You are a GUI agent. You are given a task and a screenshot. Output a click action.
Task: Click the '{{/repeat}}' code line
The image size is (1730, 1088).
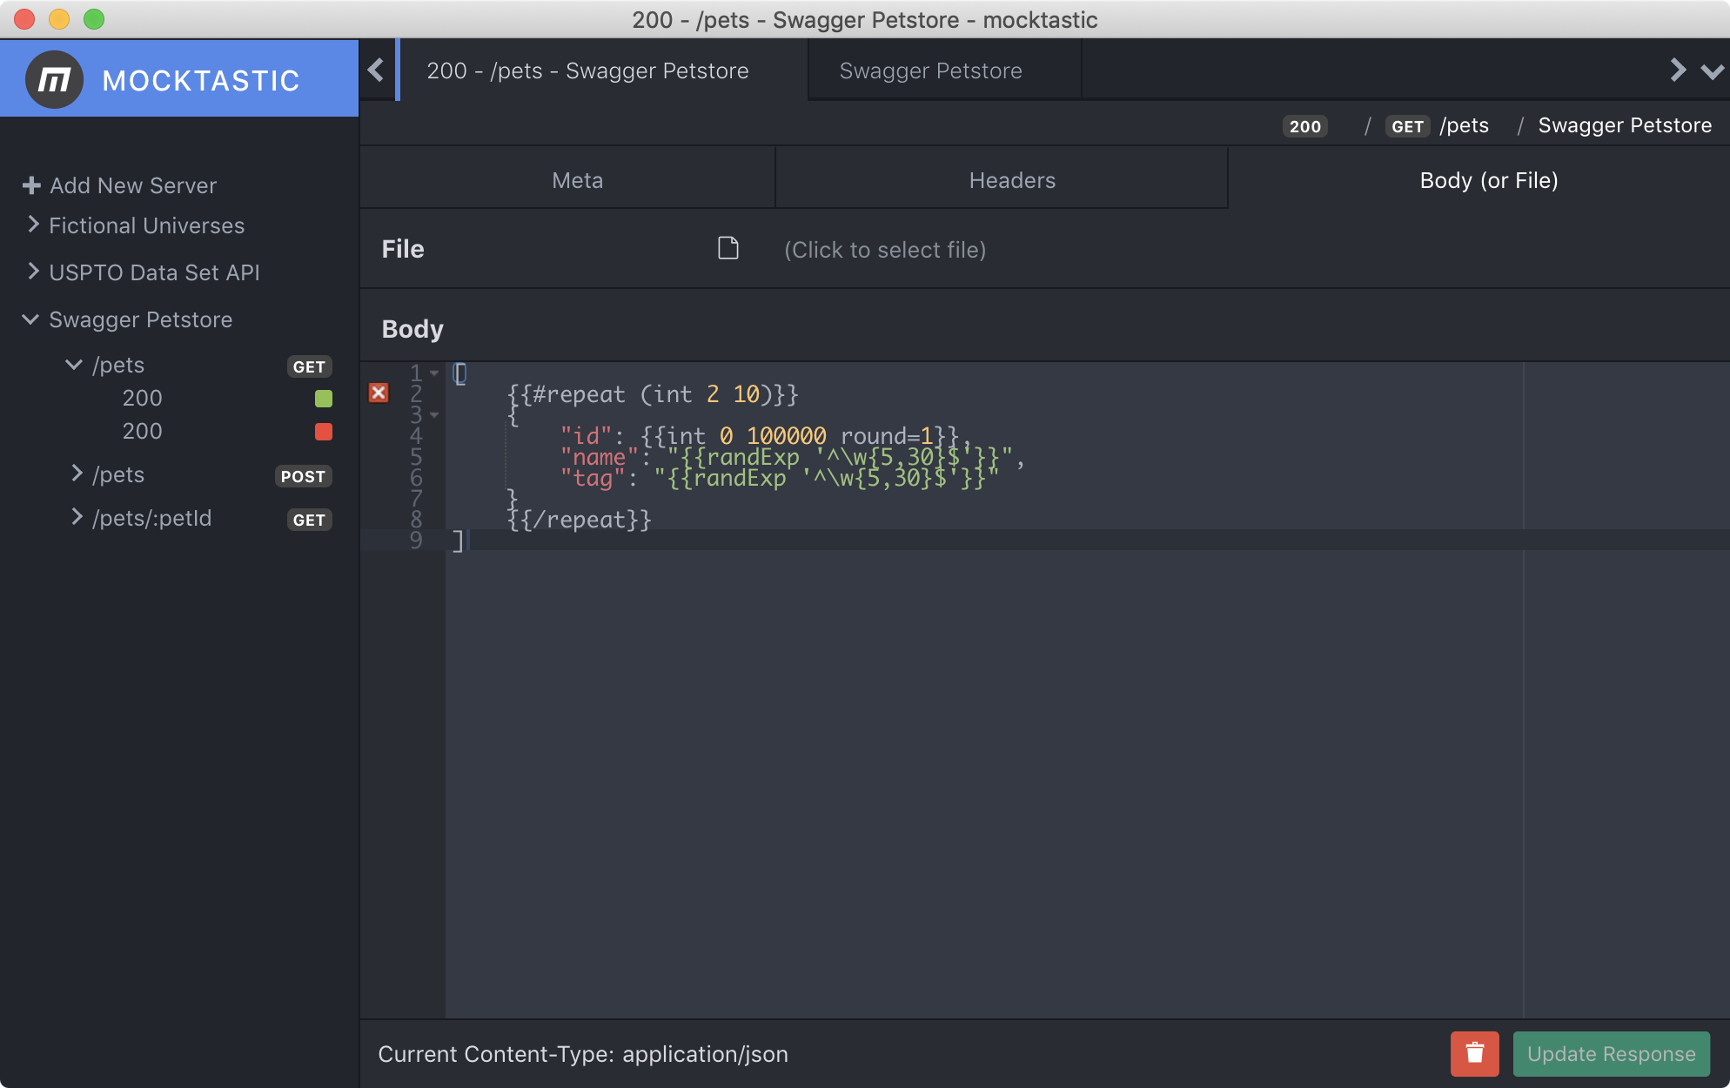point(580,520)
